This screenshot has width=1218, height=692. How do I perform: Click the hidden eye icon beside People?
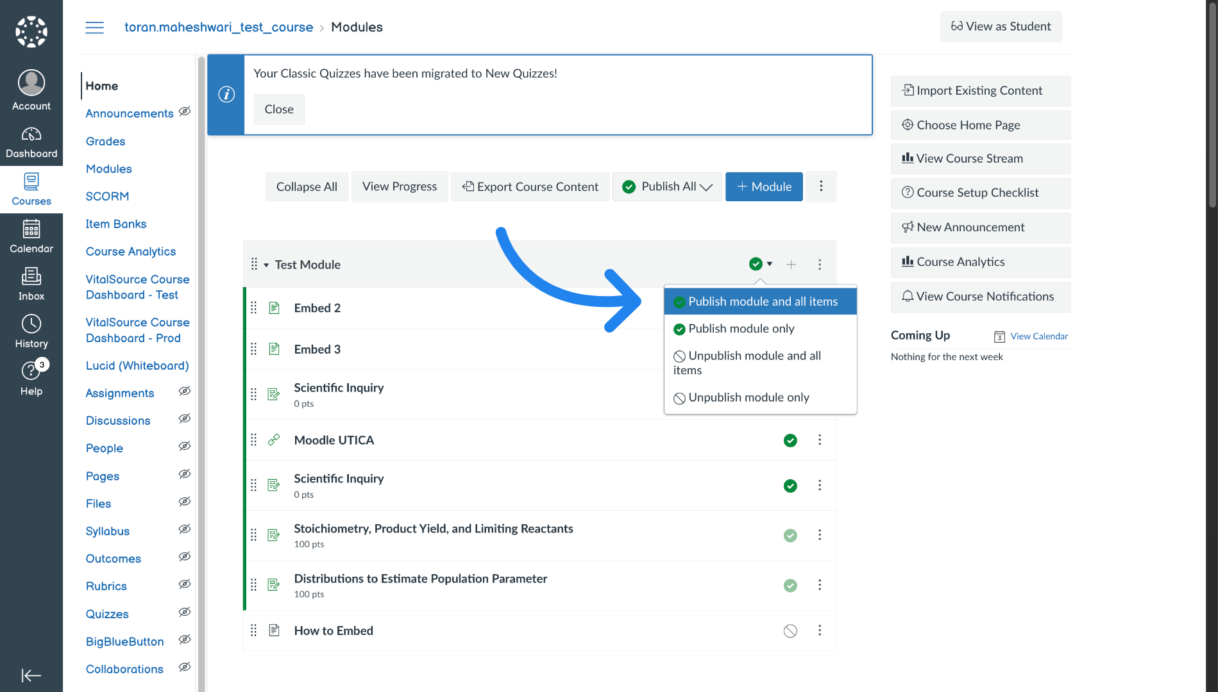pos(185,447)
